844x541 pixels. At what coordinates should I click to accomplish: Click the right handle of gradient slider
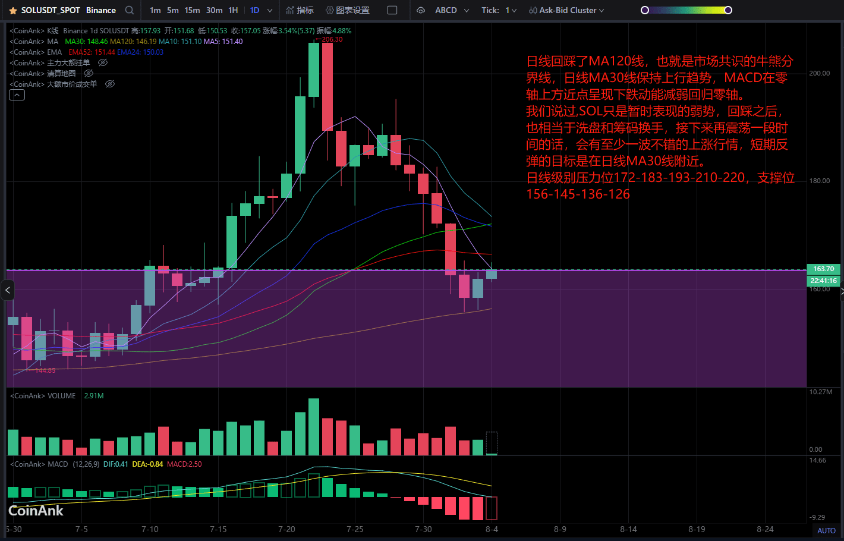pos(728,10)
